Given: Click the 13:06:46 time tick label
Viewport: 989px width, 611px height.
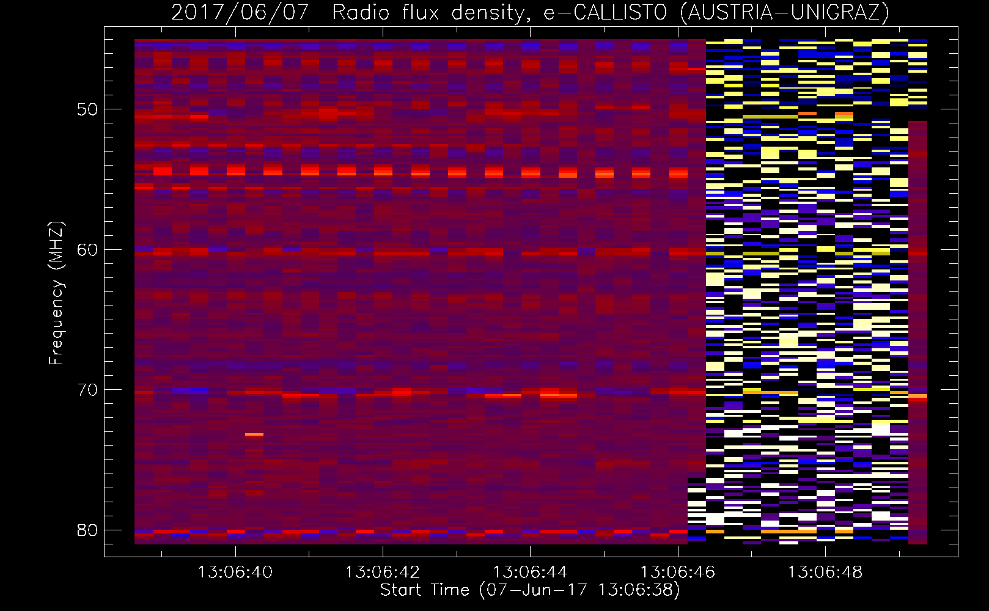Looking at the screenshot, I should [x=677, y=572].
